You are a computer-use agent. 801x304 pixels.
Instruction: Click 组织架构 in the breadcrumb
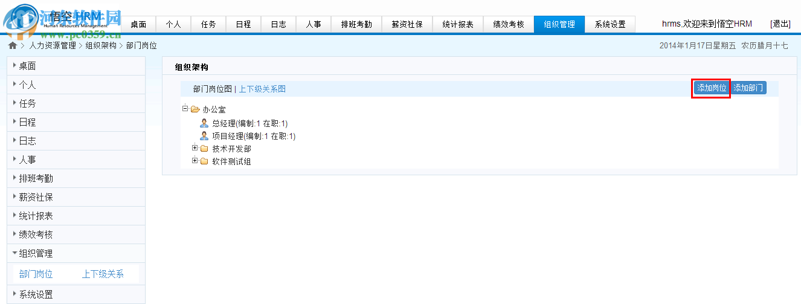101,45
